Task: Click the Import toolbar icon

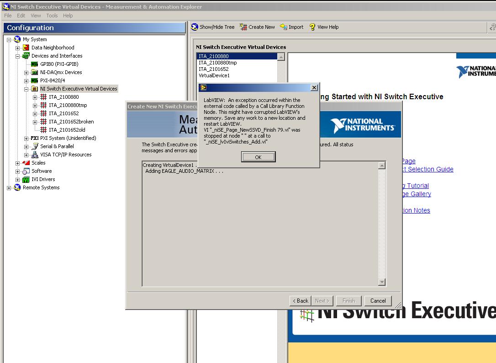Action: point(284,27)
